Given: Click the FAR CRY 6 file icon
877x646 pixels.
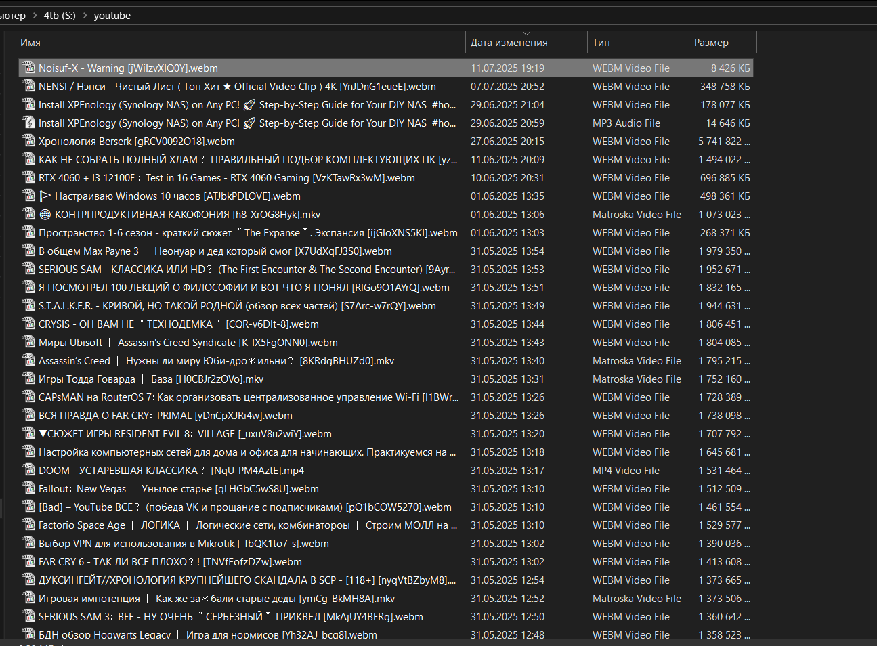Looking at the screenshot, I should point(28,561).
